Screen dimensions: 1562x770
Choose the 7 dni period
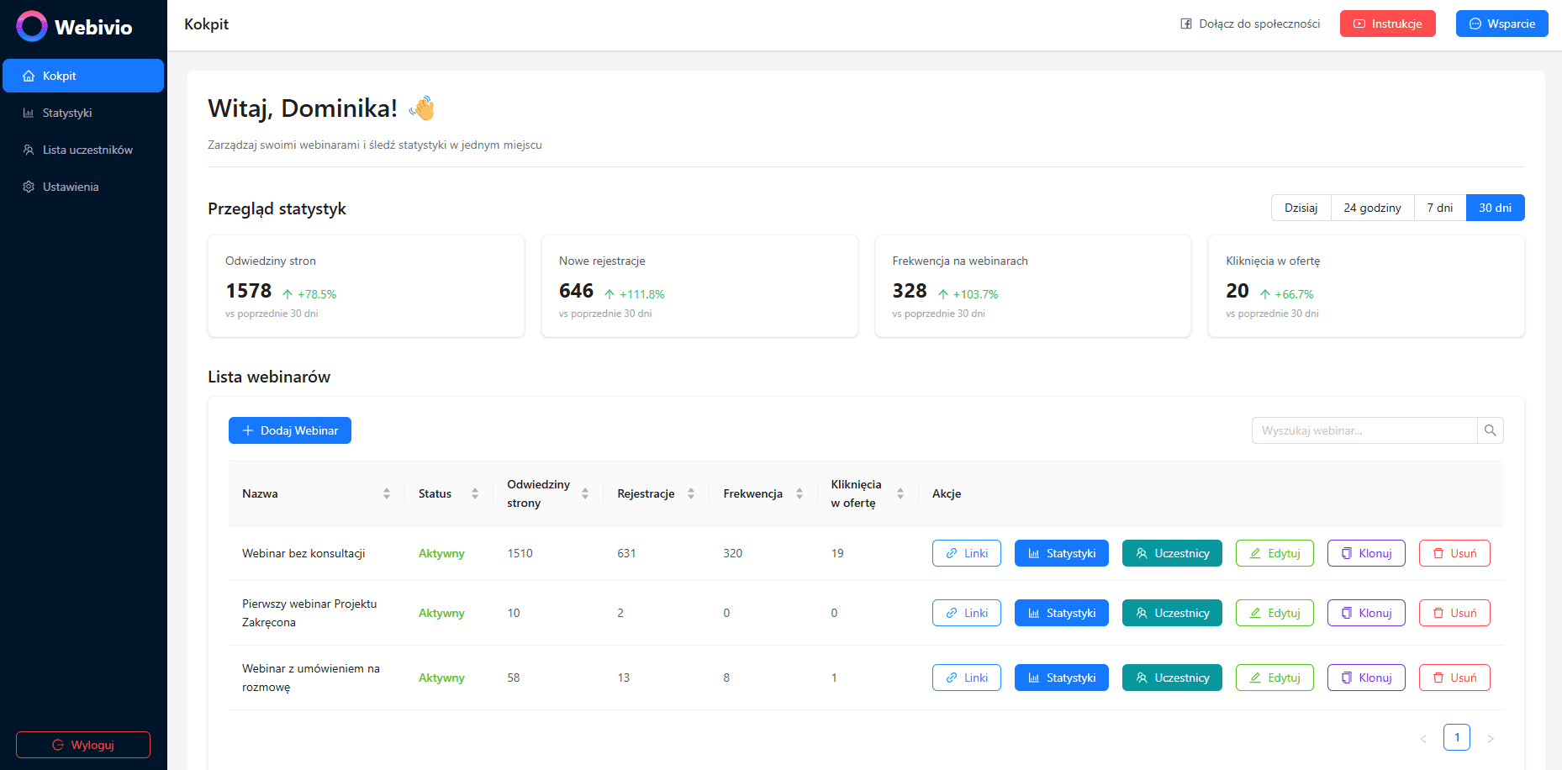[1439, 208]
